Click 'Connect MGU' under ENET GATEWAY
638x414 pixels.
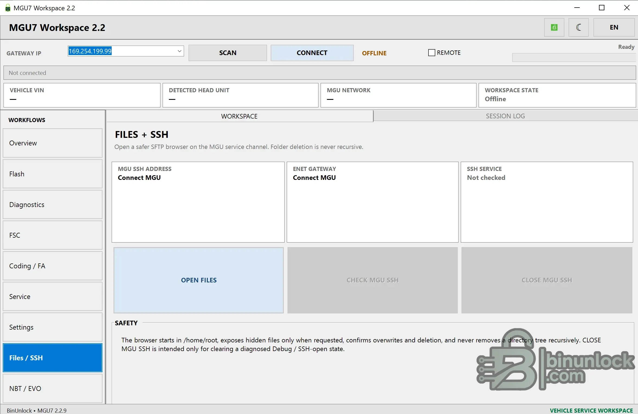[x=314, y=178]
